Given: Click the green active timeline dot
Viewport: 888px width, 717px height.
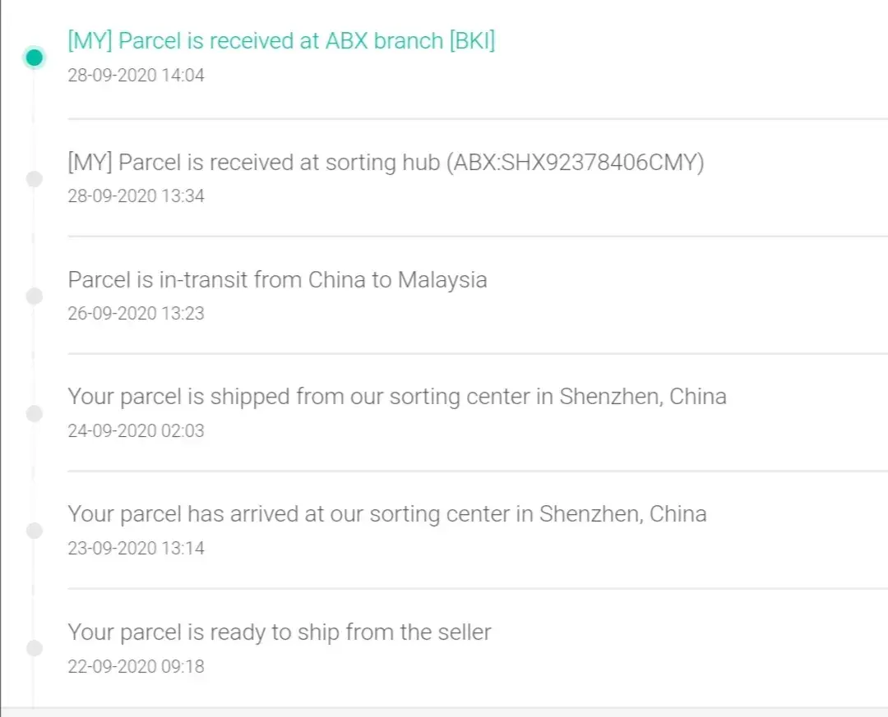Looking at the screenshot, I should [34, 57].
